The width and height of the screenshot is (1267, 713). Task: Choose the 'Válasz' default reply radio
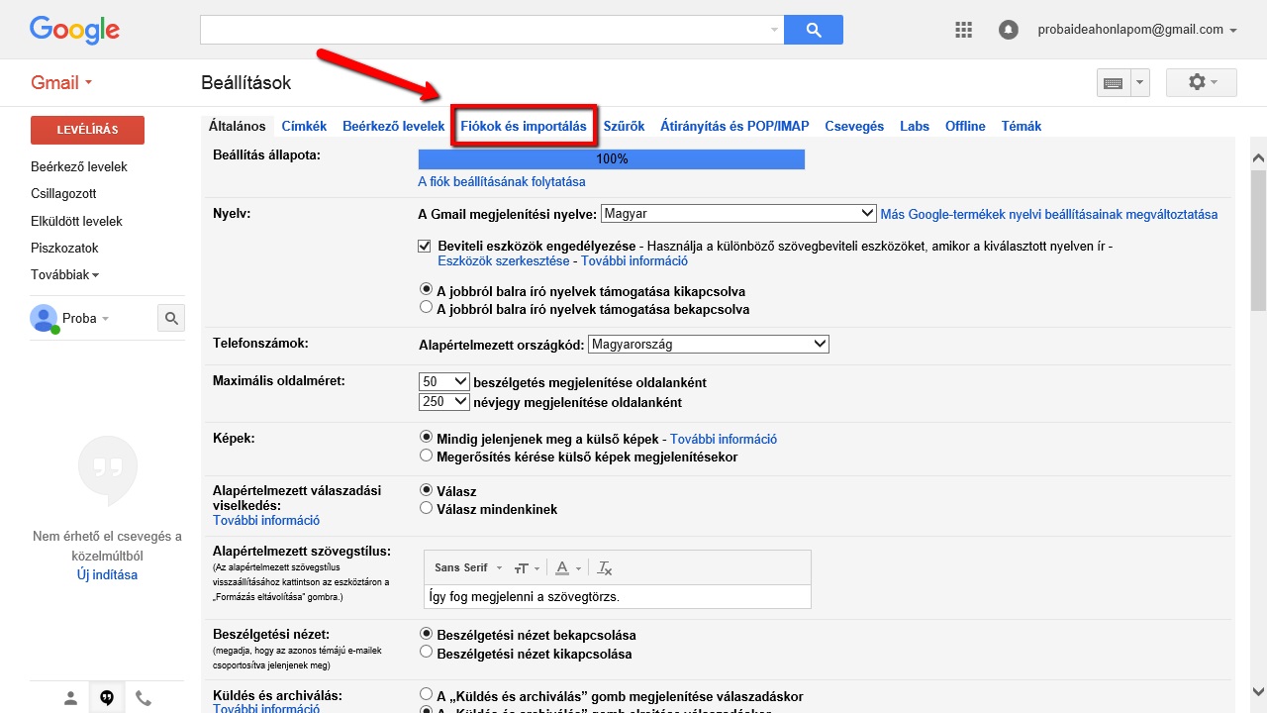[427, 490]
